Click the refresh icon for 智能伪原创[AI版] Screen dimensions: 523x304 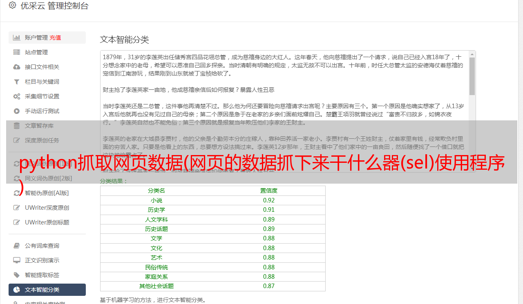[17, 193]
